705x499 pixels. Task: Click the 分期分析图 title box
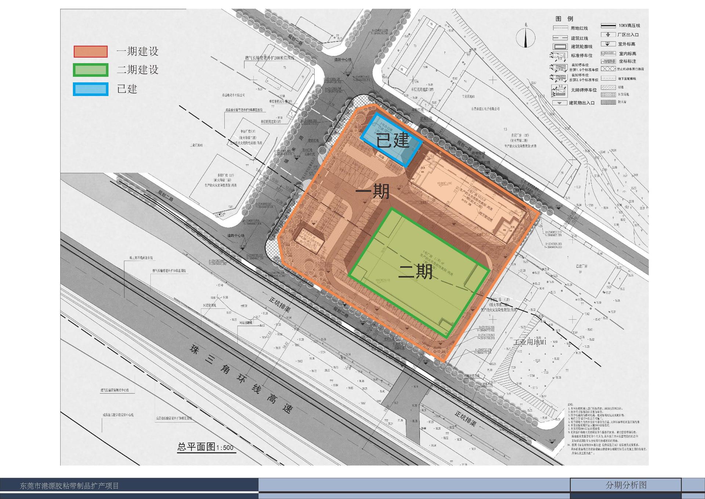pyautogui.click(x=626, y=485)
